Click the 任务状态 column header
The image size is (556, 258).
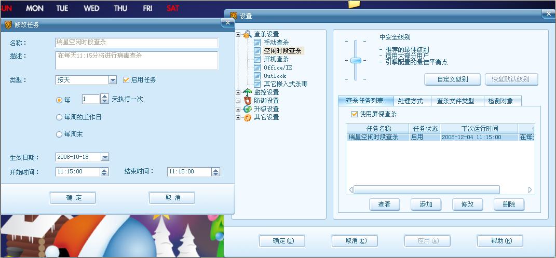click(x=425, y=128)
